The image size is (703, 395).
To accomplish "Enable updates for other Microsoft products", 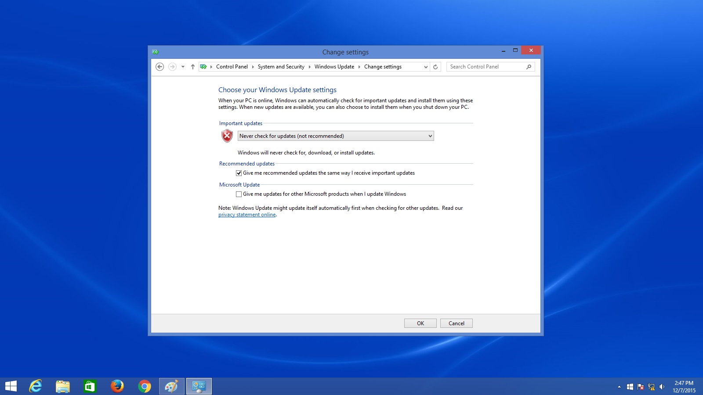I will [x=239, y=194].
